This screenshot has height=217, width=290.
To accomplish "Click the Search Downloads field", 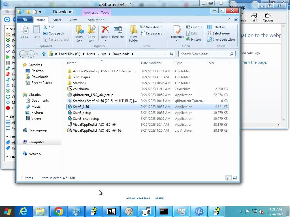I will tap(207, 54).
